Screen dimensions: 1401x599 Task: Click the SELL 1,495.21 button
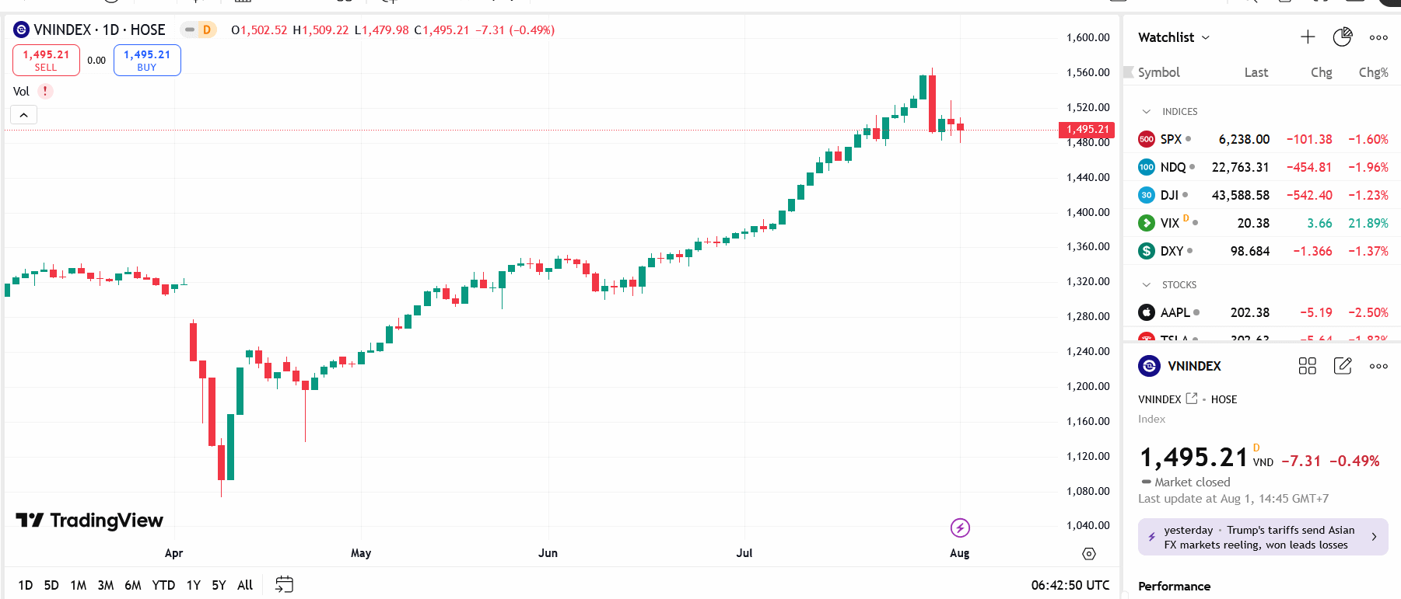46,60
